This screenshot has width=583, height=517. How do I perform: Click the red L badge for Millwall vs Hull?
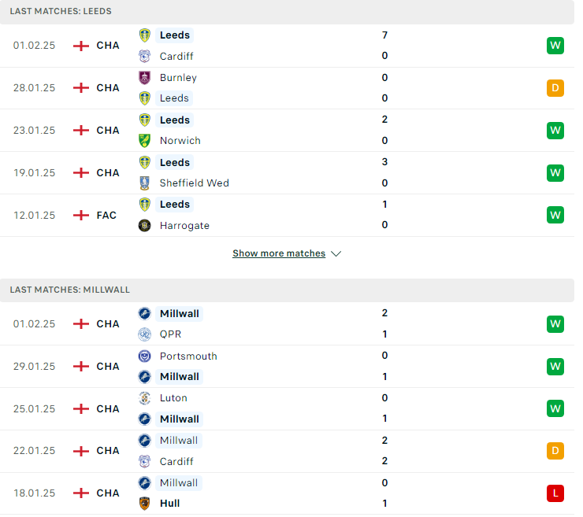coord(555,493)
